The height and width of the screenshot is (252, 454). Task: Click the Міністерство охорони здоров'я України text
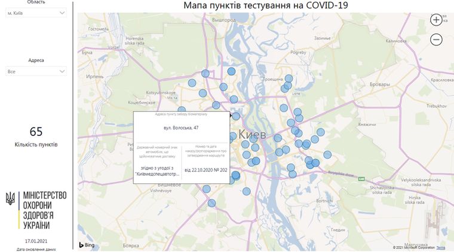click(x=44, y=211)
